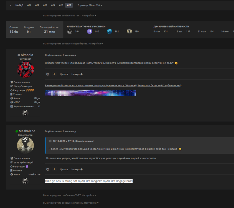Collapse the quoted Simonio message toggle
The image size is (234, 208).
click(50, 141)
